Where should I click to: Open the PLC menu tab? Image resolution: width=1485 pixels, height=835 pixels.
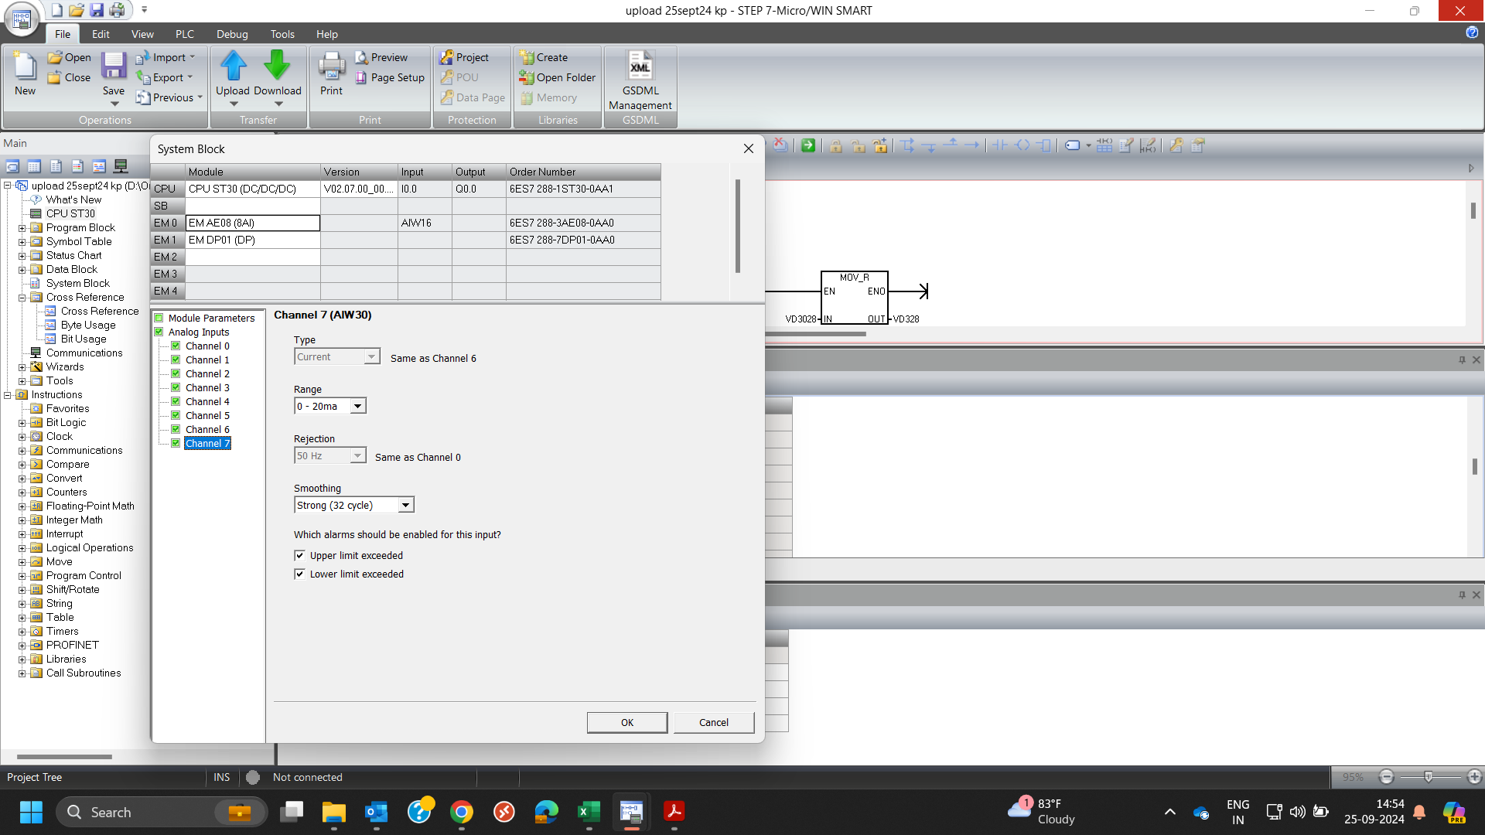click(x=184, y=34)
